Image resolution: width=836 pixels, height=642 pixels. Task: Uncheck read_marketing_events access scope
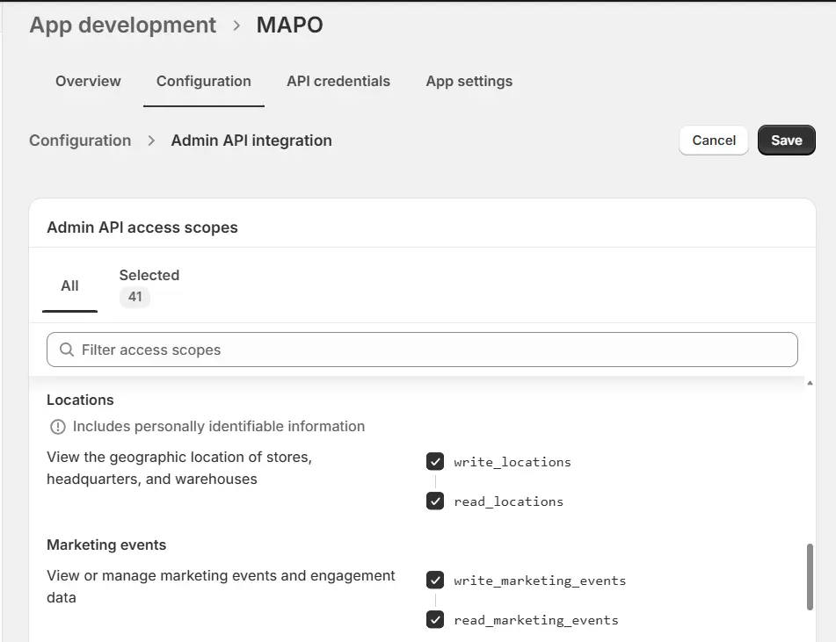(x=435, y=620)
